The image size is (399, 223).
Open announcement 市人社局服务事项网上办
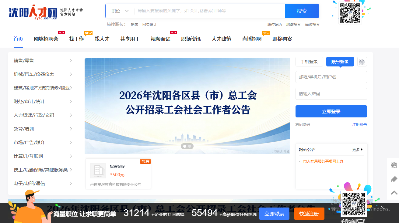[x=323, y=161]
